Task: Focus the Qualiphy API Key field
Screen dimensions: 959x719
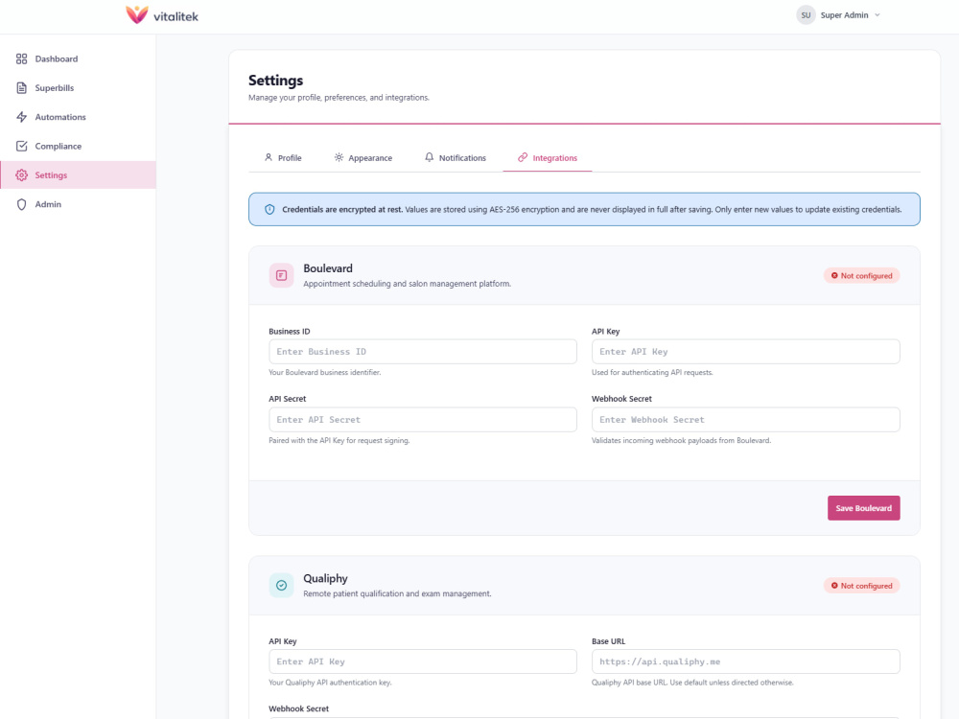Action: 423,661
